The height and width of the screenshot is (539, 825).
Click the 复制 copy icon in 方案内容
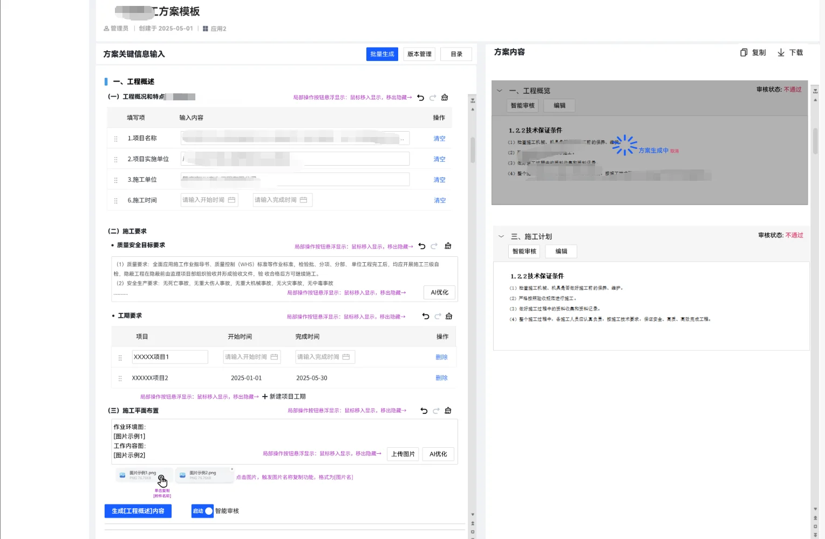(x=744, y=52)
